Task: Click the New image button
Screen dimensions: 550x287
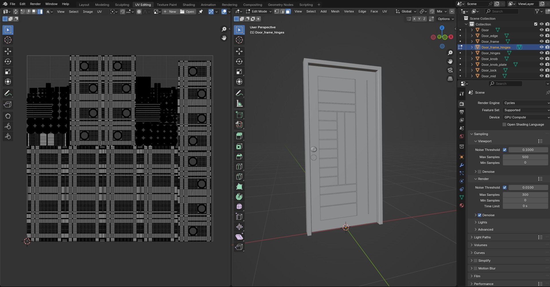Action: click(170, 12)
